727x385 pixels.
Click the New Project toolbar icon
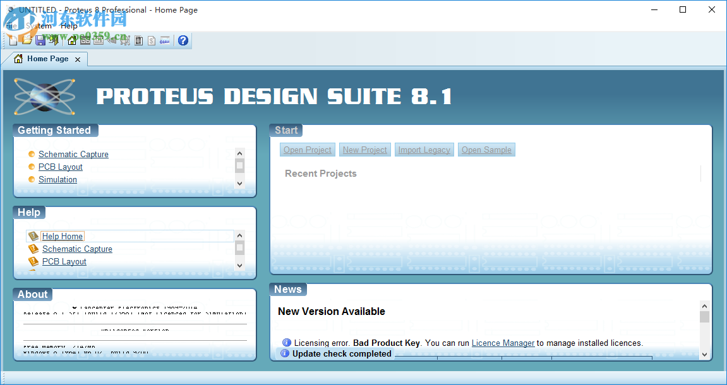click(x=13, y=40)
